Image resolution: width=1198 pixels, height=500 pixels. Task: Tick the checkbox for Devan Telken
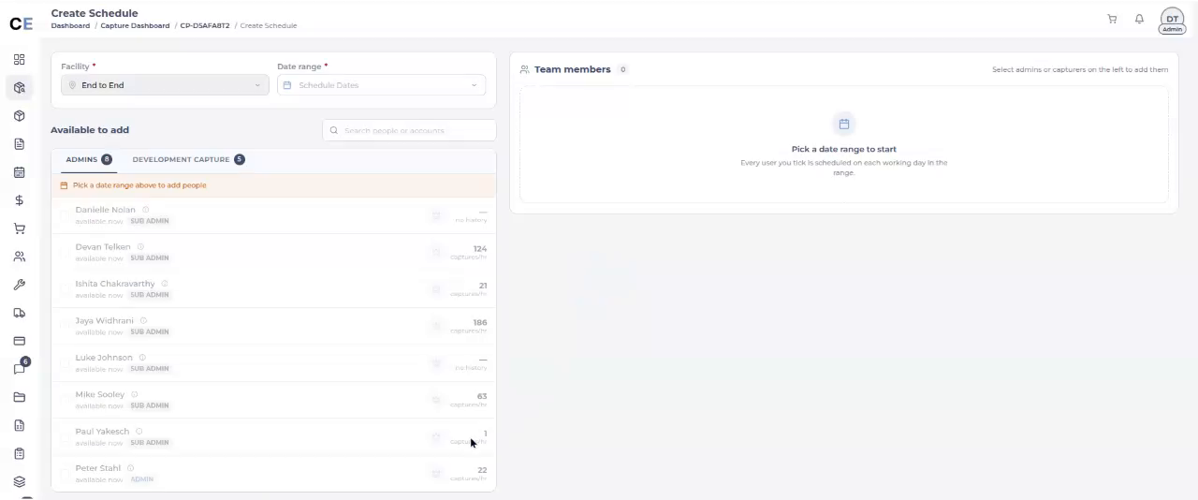pyautogui.click(x=65, y=252)
